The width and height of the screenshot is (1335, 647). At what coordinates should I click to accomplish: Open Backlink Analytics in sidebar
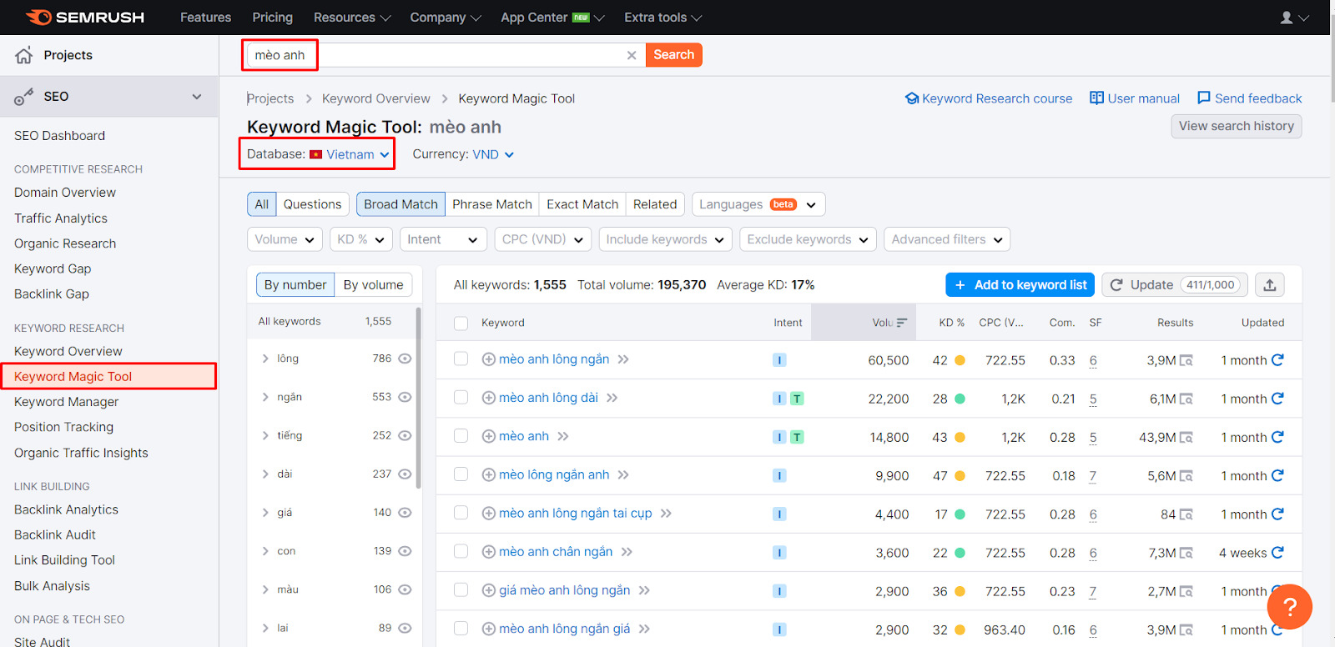66,509
